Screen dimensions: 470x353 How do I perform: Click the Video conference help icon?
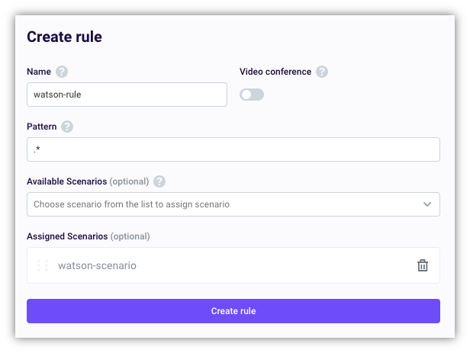(322, 72)
